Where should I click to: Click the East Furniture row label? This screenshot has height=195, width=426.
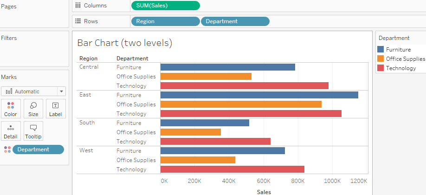click(x=129, y=95)
